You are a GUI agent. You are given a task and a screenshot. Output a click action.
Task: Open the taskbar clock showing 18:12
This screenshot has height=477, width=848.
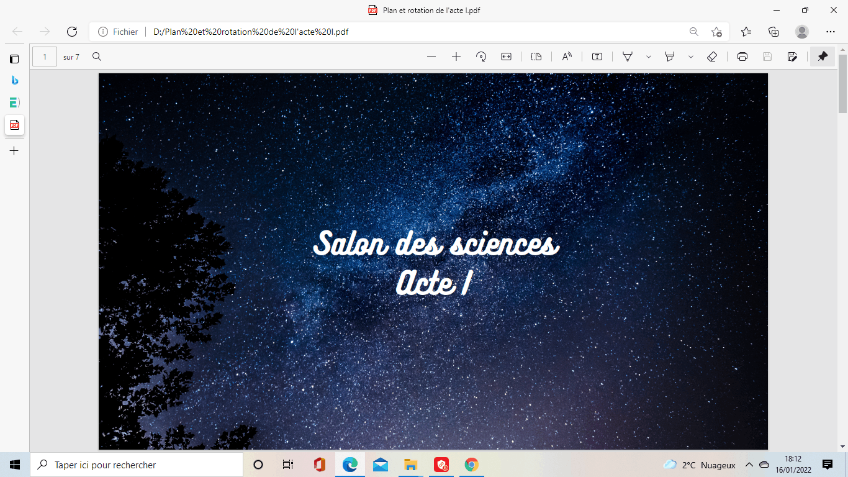point(793,465)
